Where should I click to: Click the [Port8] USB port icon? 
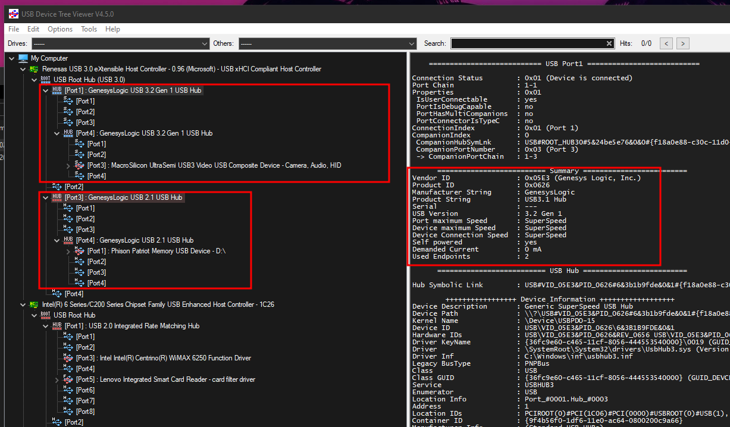tap(68, 412)
